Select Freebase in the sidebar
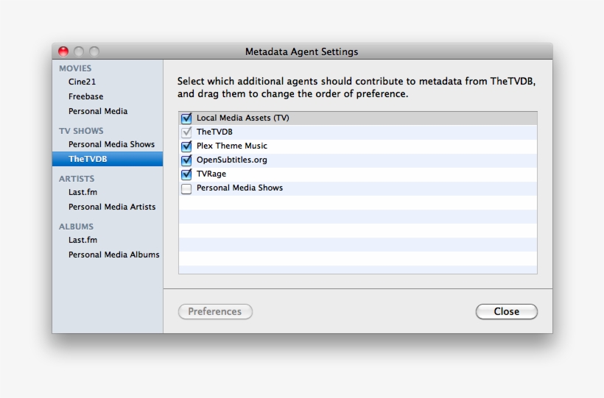Image resolution: width=604 pixels, height=398 pixels. pos(85,96)
